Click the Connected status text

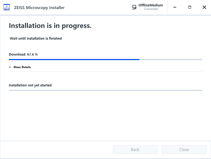click(151, 9)
